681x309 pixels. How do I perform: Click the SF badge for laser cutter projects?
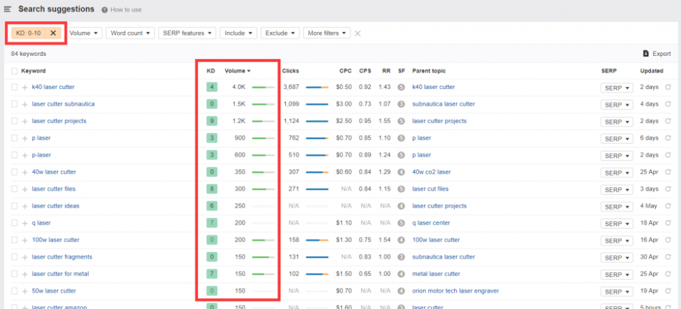(x=401, y=121)
